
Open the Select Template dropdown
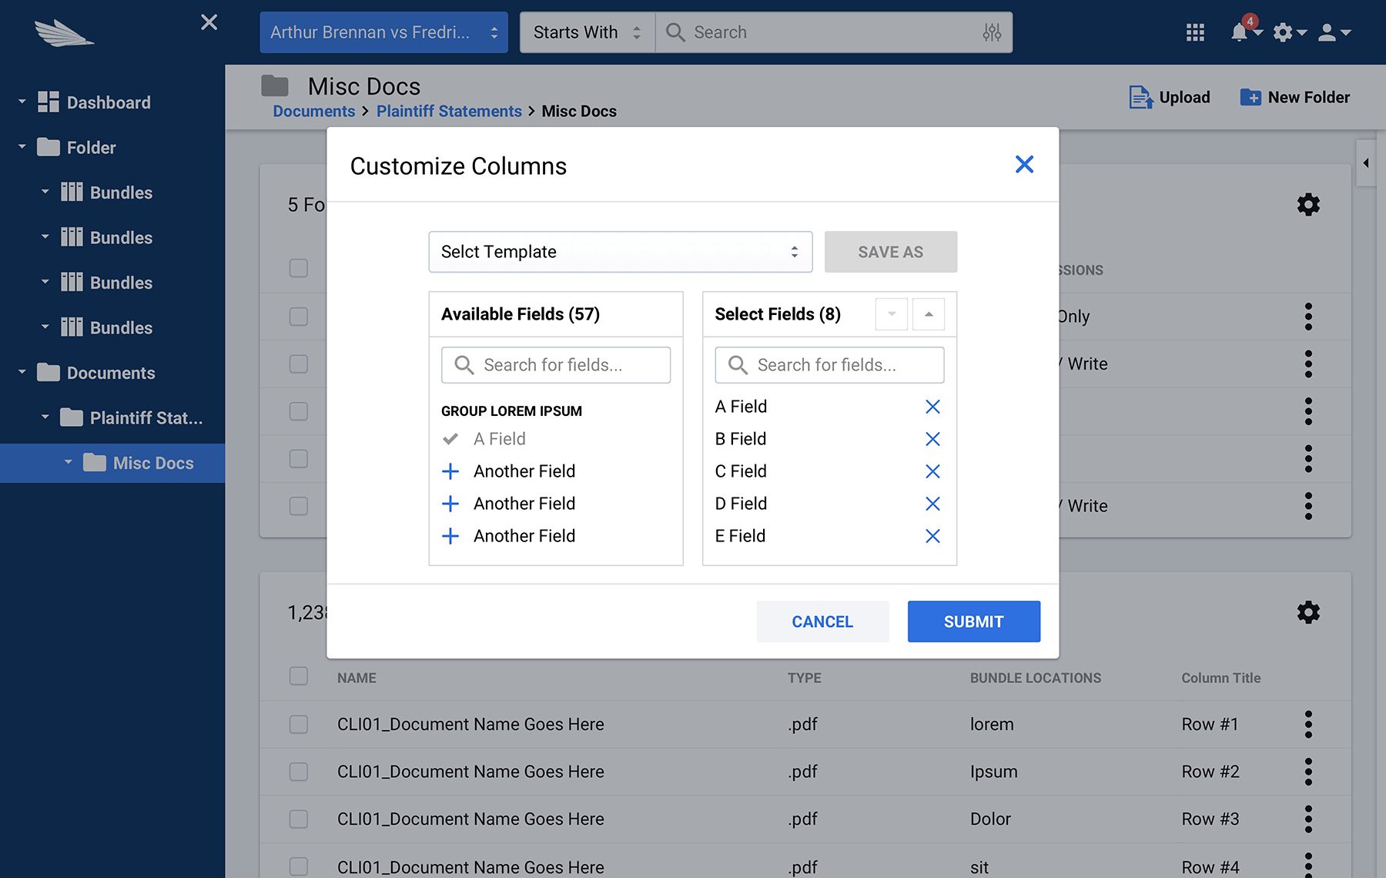[620, 252]
